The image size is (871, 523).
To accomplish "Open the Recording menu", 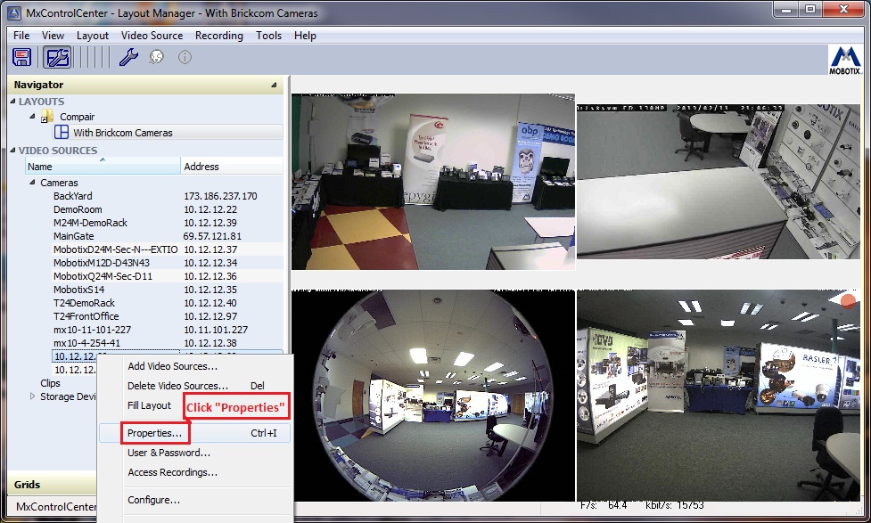I will point(218,36).
